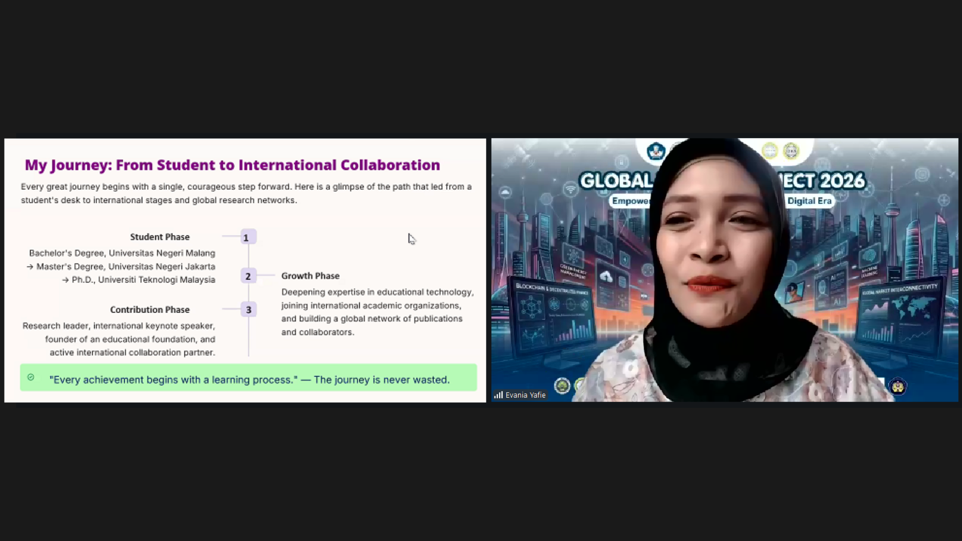962x541 pixels.
Task: Click the 'Empower' pill label in the background
Action: [x=630, y=201]
